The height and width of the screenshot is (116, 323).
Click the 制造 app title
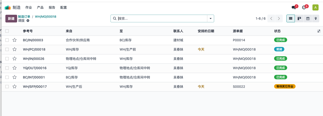coord(17,8)
